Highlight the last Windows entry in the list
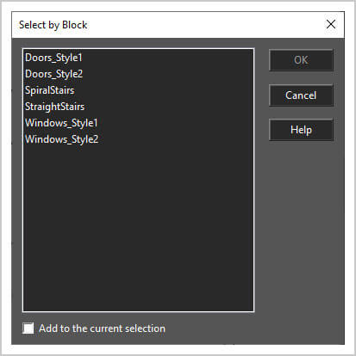This screenshot has height=356, width=356. [x=62, y=139]
